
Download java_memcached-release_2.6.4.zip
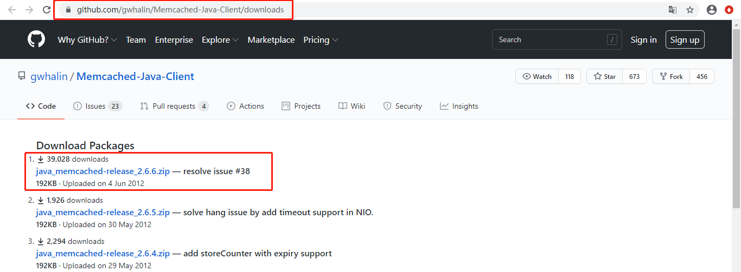tap(103, 253)
